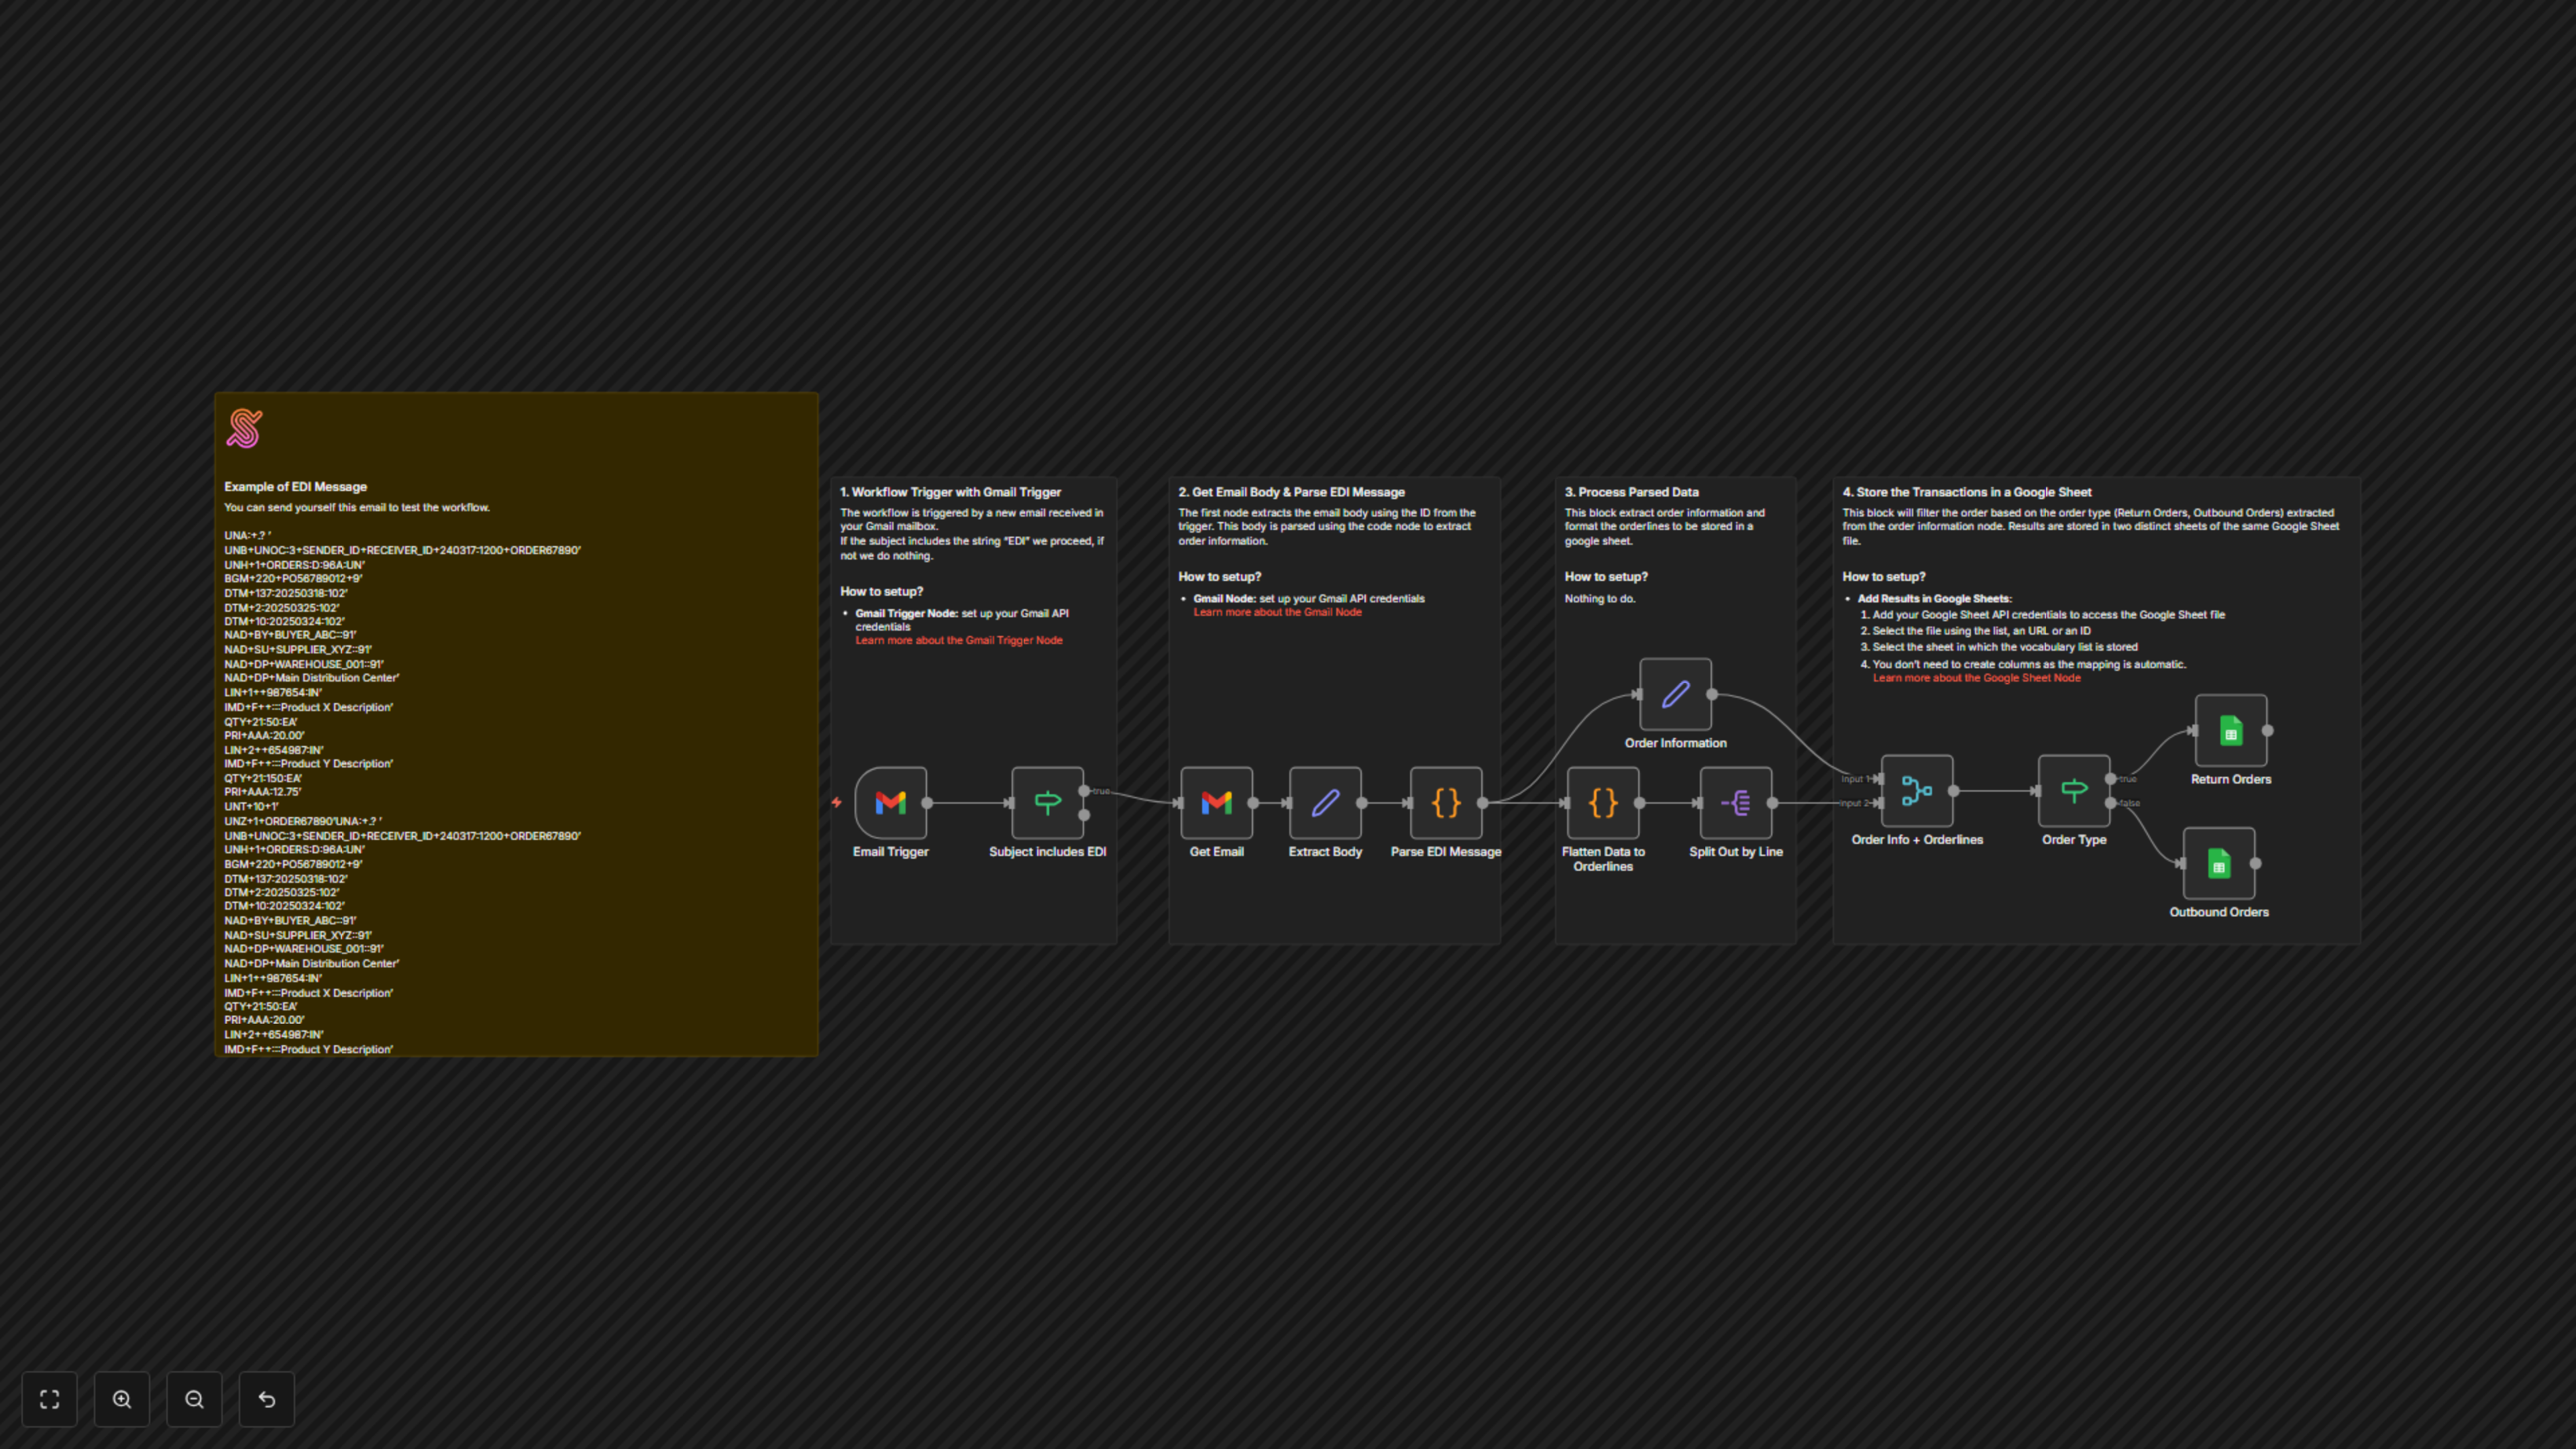Open the Extract Body code node
Screen dimensions: 2576x1449
point(1325,802)
